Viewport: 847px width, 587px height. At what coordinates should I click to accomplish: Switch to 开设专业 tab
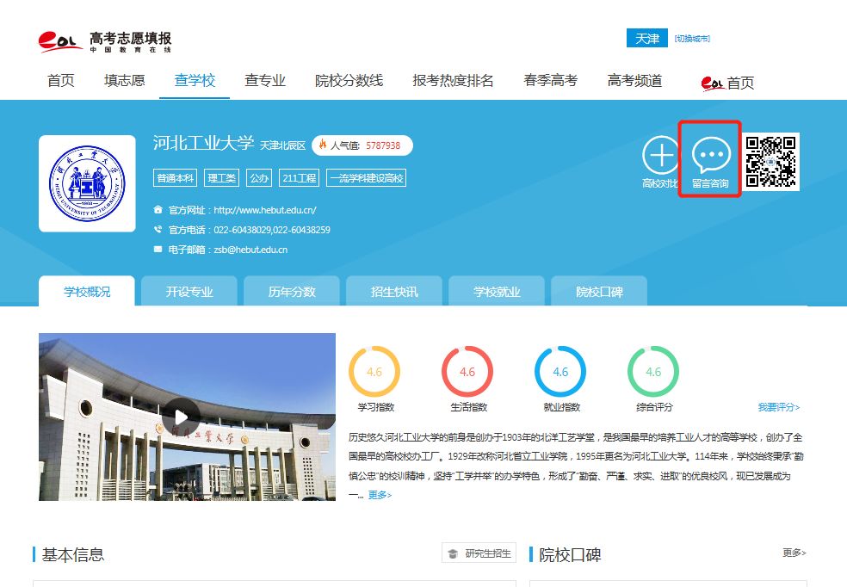coord(189,292)
